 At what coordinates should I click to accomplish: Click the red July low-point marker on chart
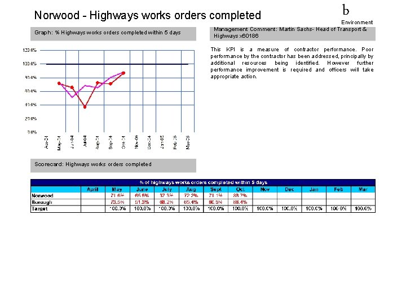(x=85, y=107)
